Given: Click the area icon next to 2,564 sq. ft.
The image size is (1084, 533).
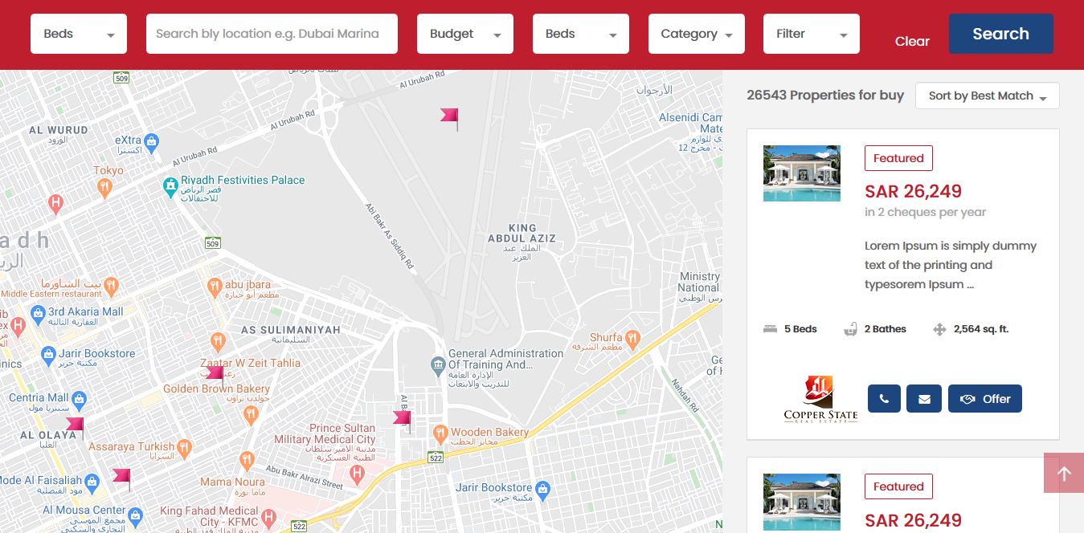Looking at the screenshot, I should (939, 329).
